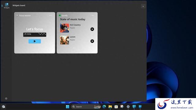The image size is (196, 110).
Task: Click Let's focus heading
Action: point(35,29)
